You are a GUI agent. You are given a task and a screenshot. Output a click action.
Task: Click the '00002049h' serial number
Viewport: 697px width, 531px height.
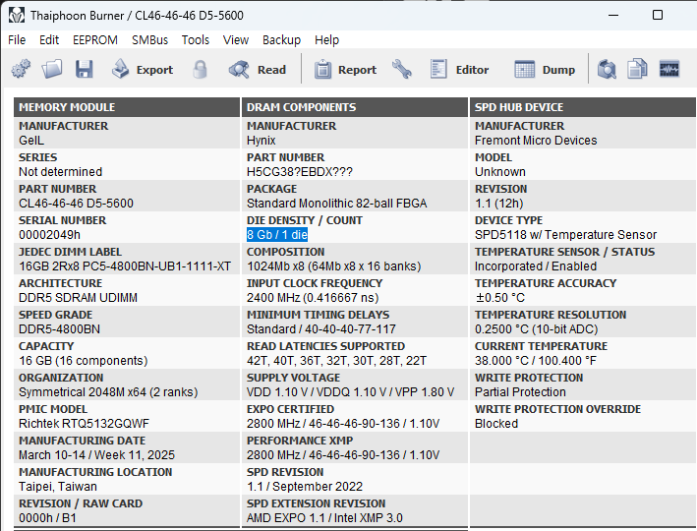point(49,235)
